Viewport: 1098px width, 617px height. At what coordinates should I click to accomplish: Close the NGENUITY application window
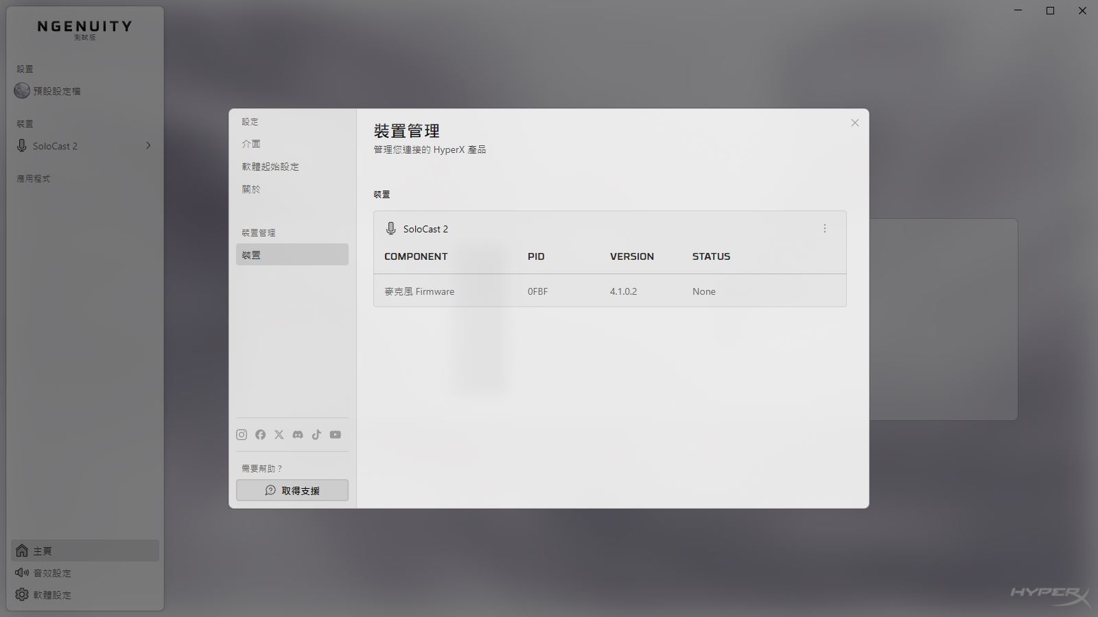[1082, 11]
